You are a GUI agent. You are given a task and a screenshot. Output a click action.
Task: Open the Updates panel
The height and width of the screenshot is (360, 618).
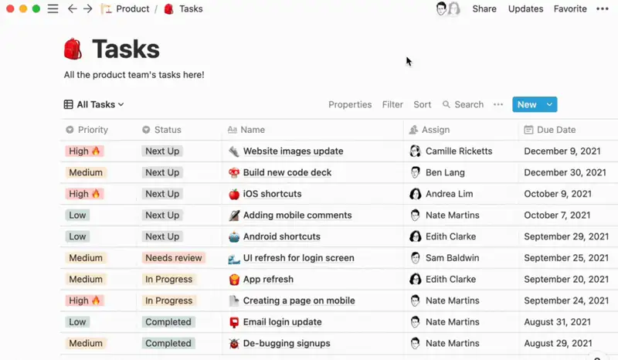(525, 8)
